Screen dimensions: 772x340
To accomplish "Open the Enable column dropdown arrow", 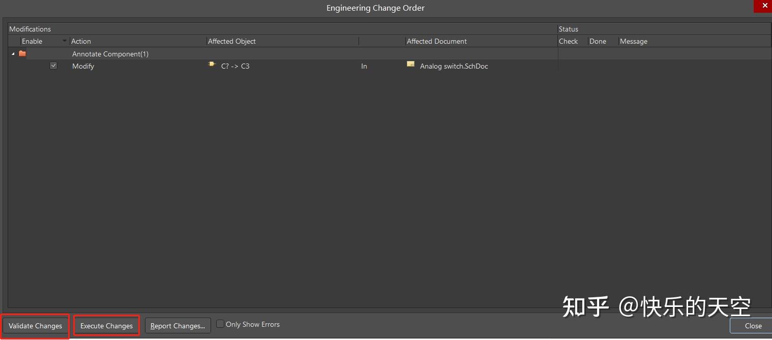I will point(65,41).
